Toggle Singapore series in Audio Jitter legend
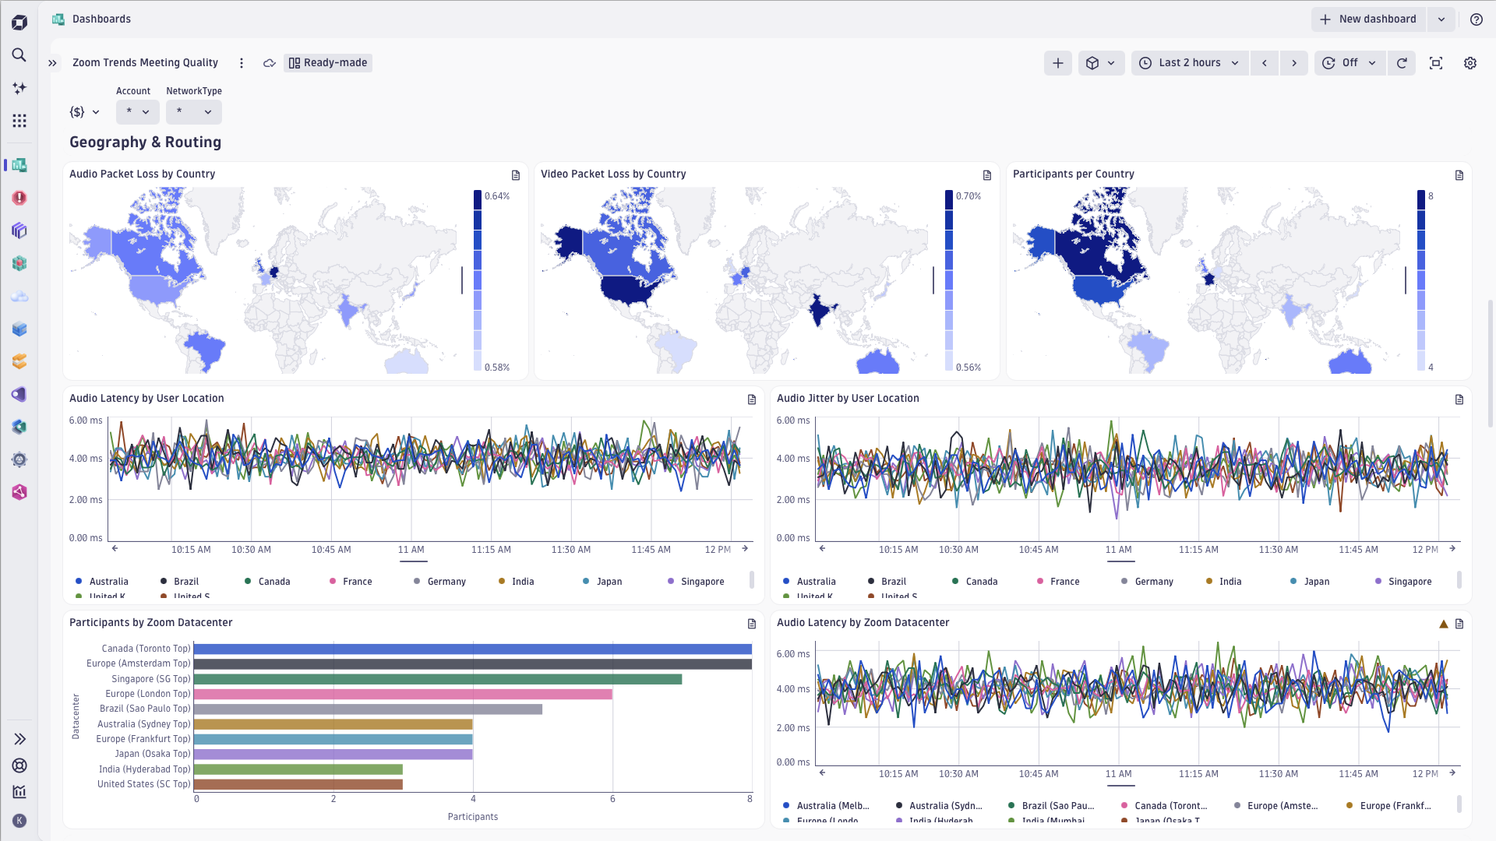 1403,582
